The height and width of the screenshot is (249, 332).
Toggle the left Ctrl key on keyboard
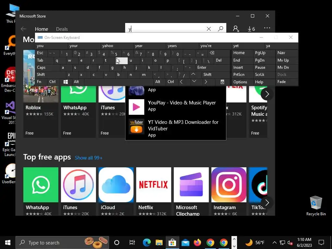[53, 82]
